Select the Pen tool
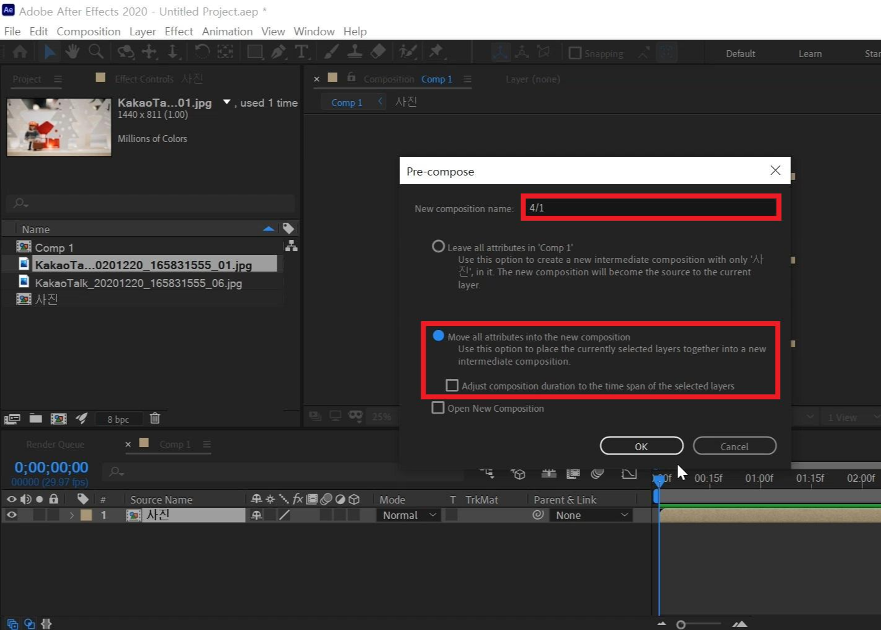 [279, 51]
